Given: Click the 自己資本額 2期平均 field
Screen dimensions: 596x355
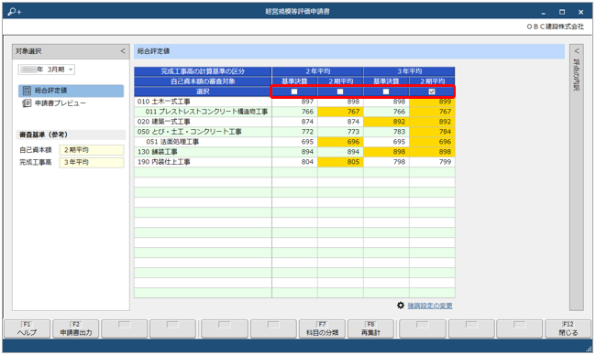Looking at the screenshot, I should click(92, 150).
